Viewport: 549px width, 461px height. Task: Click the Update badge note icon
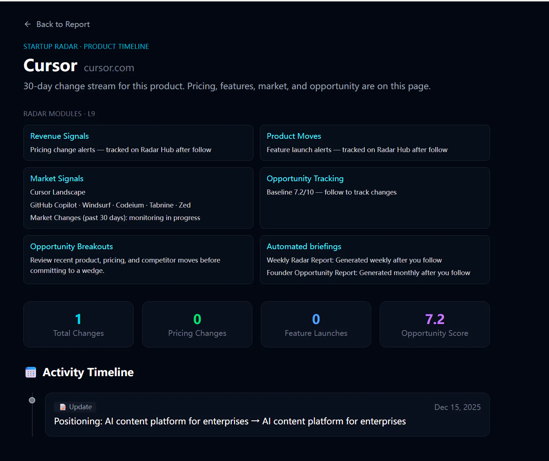point(63,407)
